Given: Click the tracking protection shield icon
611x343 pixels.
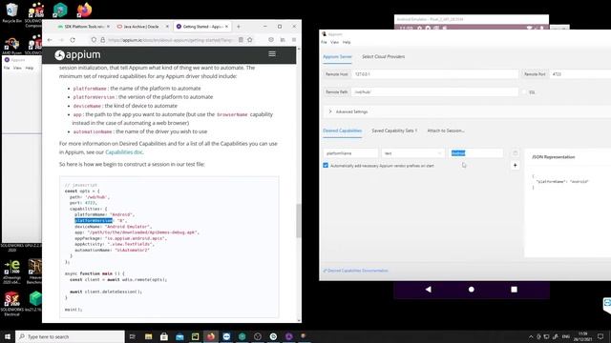Looking at the screenshot, I should (94, 40).
